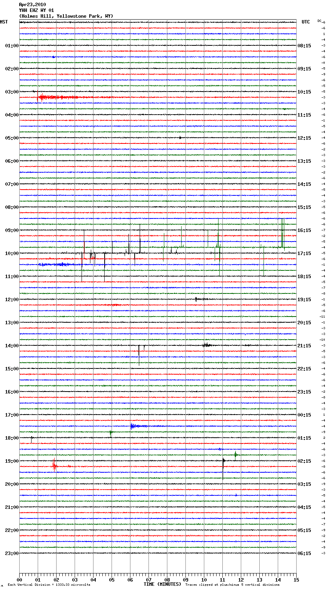The width and height of the screenshot is (327, 590).
Task: Select the station code YHH EHZ WY 01
Action: coord(37,10)
